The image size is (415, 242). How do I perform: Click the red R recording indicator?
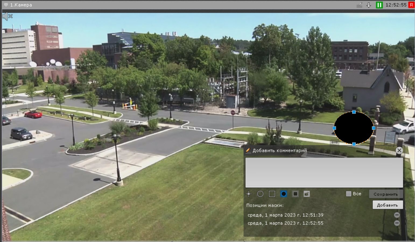tap(411, 5)
